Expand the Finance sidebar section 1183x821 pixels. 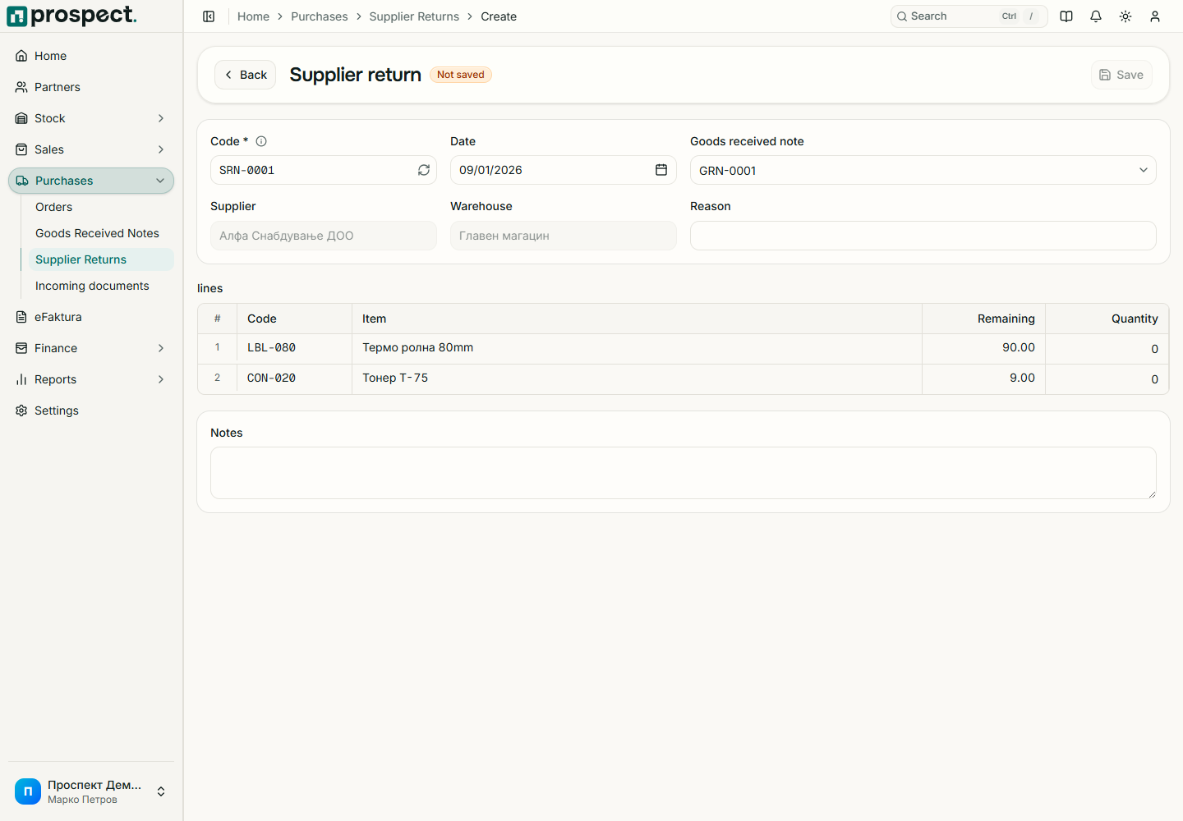click(x=91, y=348)
